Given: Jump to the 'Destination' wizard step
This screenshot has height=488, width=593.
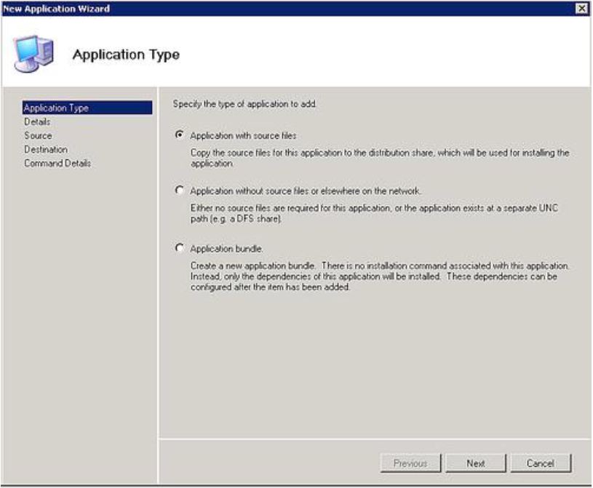Looking at the screenshot, I should (46, 149).
